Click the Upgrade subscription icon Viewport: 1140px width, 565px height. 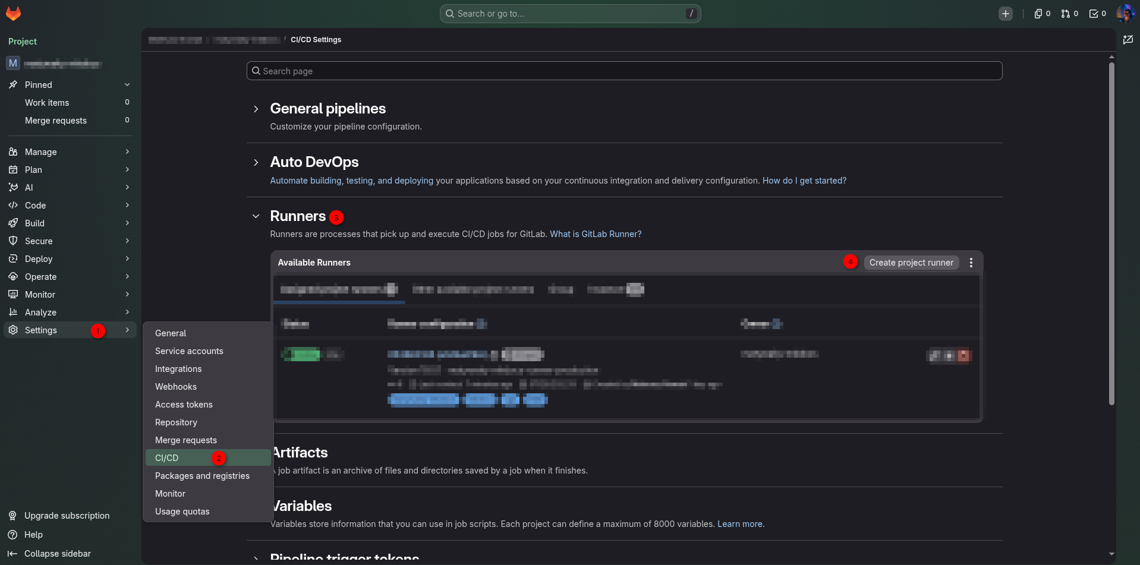click(12, 516)
